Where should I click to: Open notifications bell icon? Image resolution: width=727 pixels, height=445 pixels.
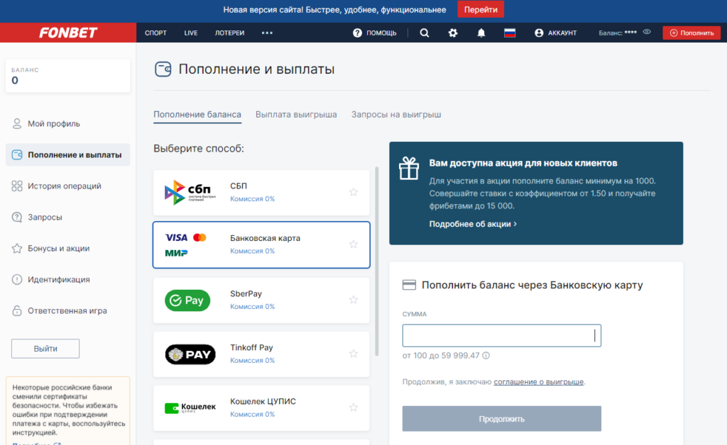[481, 33]
